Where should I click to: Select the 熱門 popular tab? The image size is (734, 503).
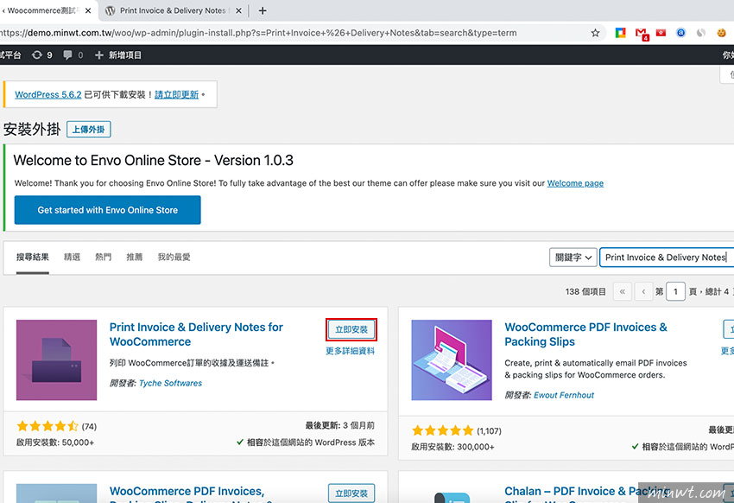(103, 258)
